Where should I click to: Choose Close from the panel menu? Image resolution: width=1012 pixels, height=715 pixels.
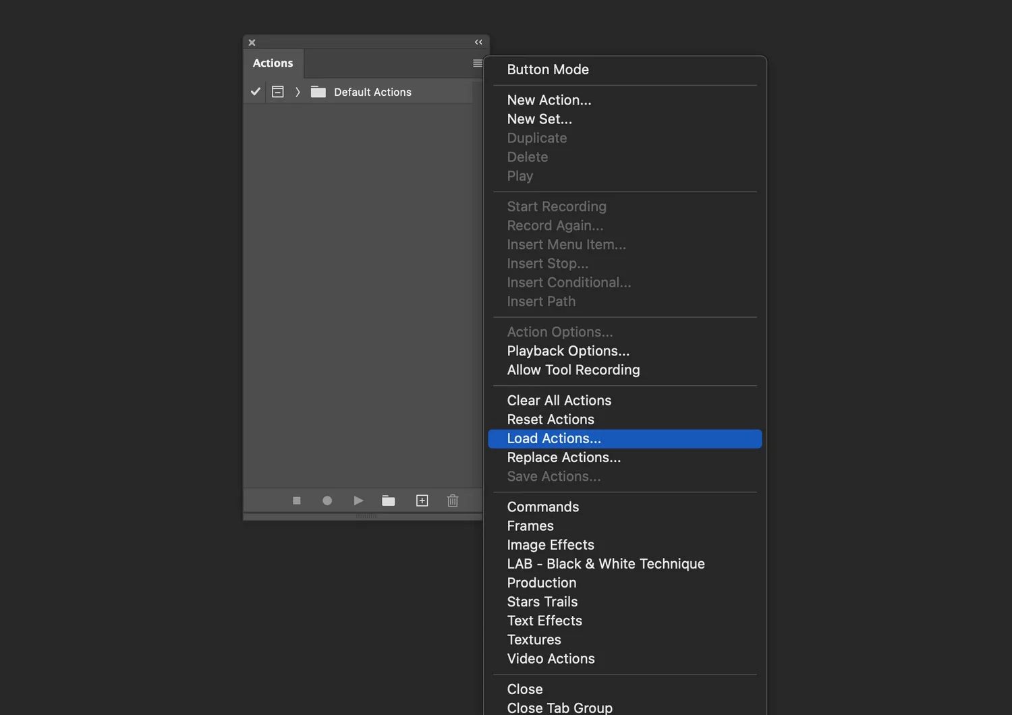tap(625, 689)
